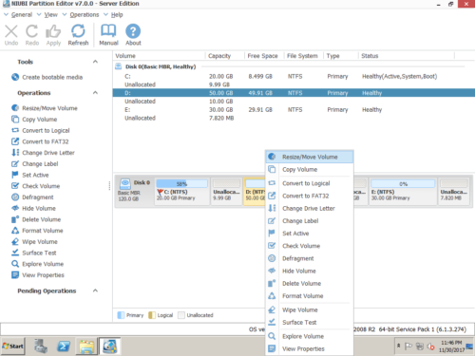Select 9.99 GB Unallocated block in disk map
This screenshot has height=356, width=475.
[226, 191]
